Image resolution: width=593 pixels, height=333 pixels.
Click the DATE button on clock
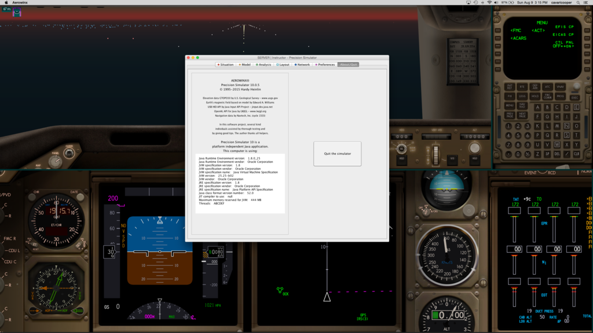pyautogui.click(x=80, y=197)
